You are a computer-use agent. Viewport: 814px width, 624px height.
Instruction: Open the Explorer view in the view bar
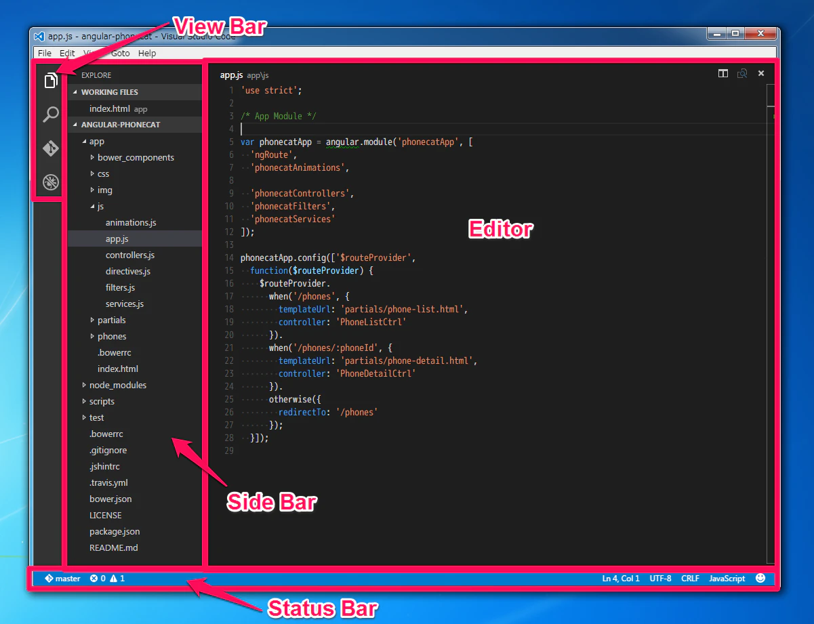tap(50, 81)
